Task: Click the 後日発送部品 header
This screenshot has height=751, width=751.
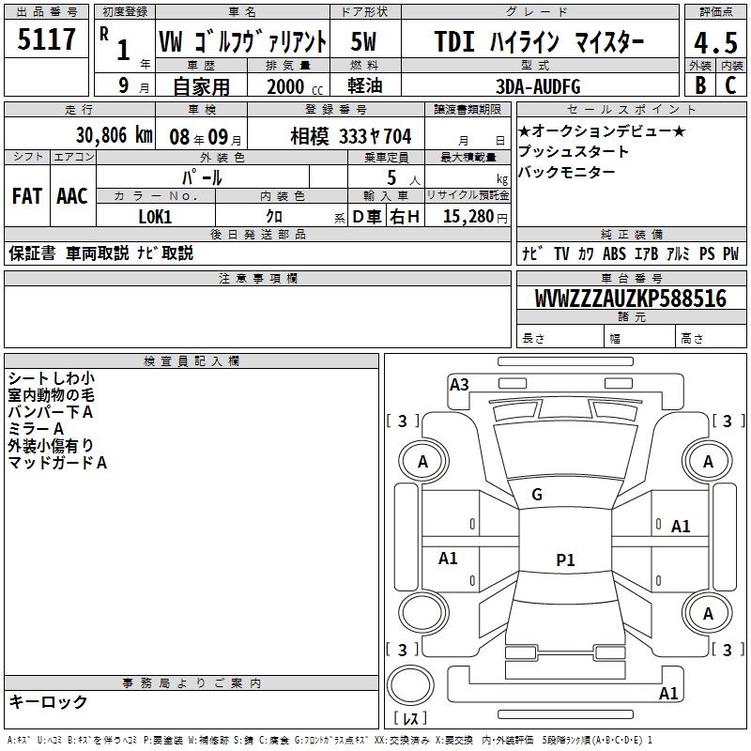Action: (257, 234)
